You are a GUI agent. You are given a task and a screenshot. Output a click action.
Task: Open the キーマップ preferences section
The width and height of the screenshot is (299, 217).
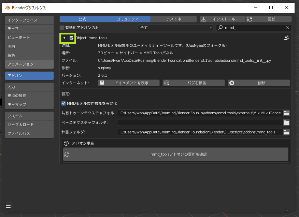point(29,104)
